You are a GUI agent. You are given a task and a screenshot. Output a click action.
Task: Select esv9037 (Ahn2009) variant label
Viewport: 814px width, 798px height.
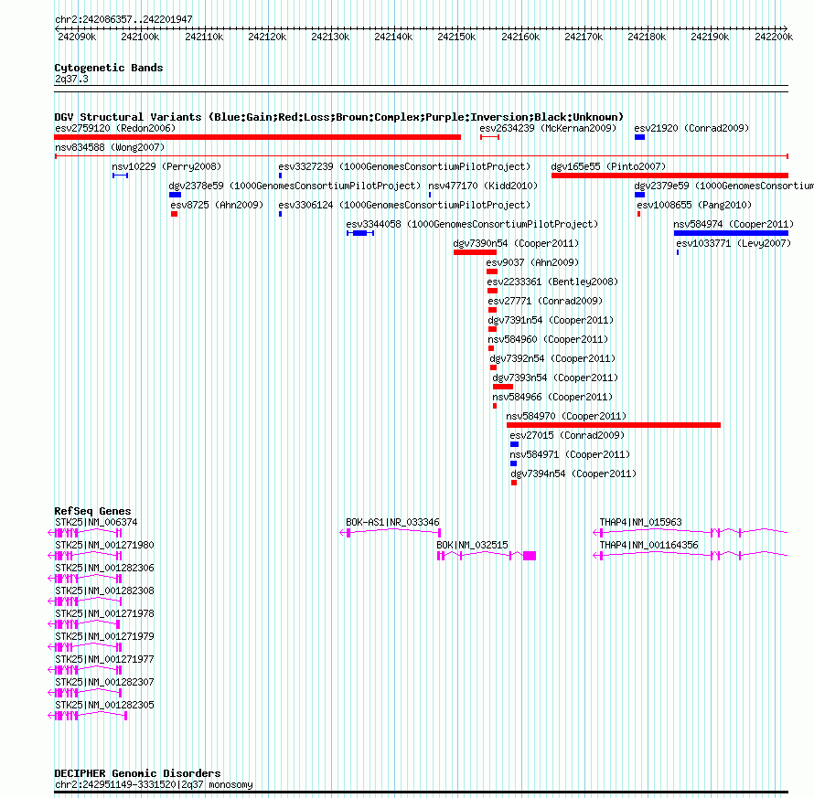[x=532, y=262]
